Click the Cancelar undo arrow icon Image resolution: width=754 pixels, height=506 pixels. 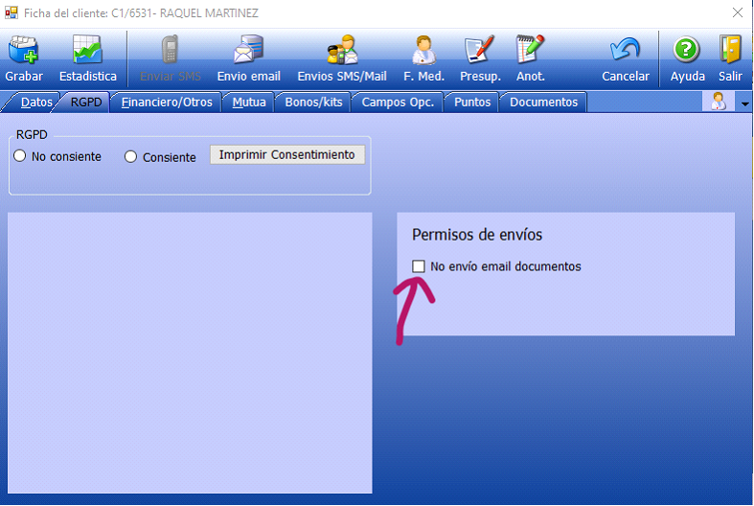point(625,50)
